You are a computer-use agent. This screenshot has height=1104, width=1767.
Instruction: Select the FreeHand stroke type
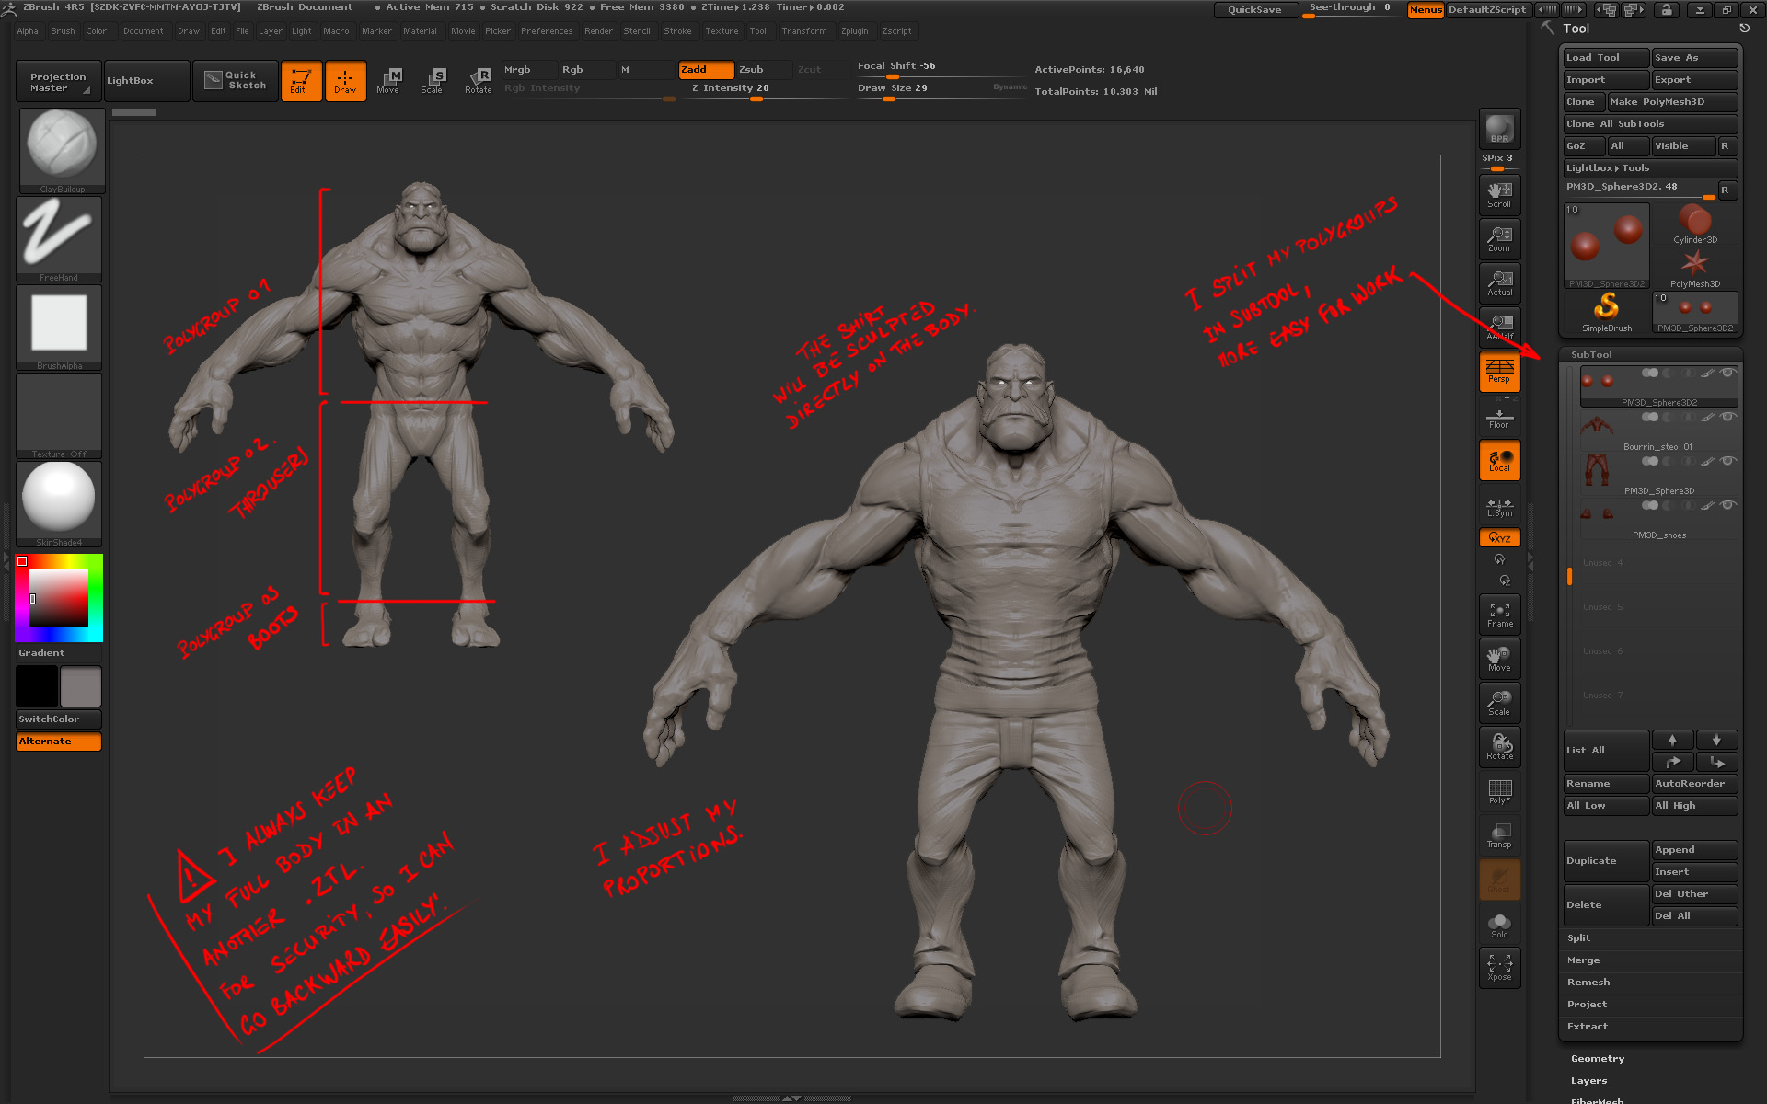click(x=59, y=239)
